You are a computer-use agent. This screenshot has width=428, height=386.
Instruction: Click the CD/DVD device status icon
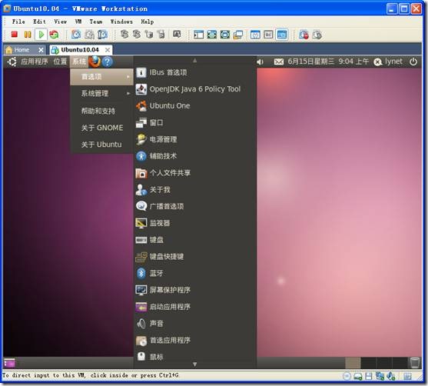[x=347, y=376]
